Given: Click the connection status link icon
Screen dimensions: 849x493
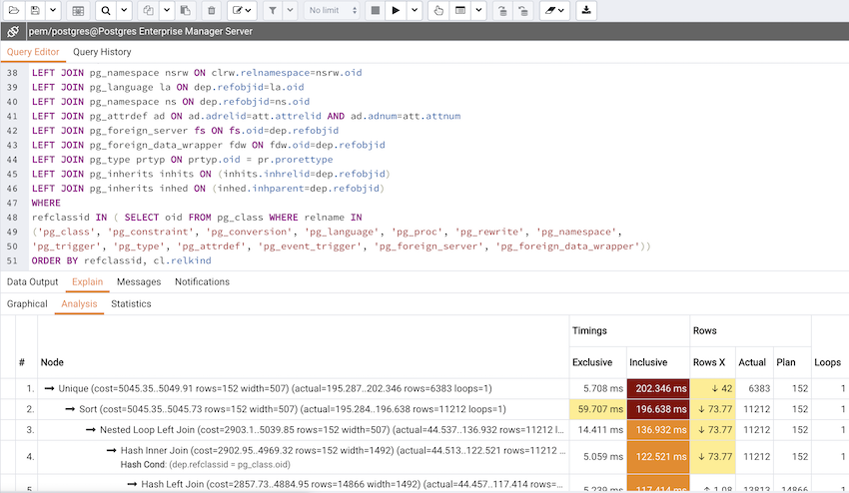Looking at the screenshot, I should (13, 31).
